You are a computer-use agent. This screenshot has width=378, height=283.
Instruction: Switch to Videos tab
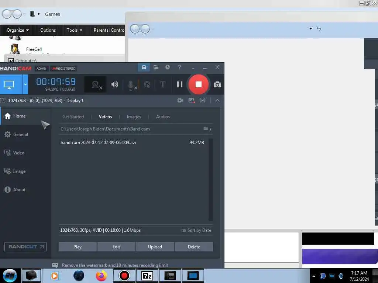coord(105,117)
